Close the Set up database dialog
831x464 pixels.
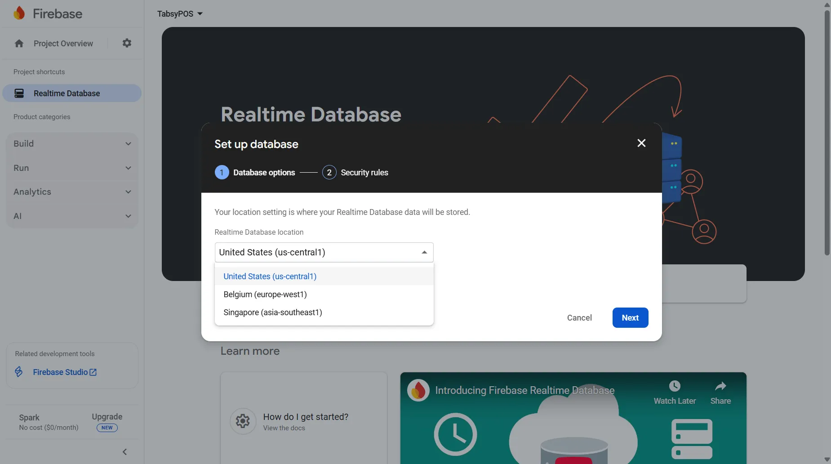pos(641,143)
